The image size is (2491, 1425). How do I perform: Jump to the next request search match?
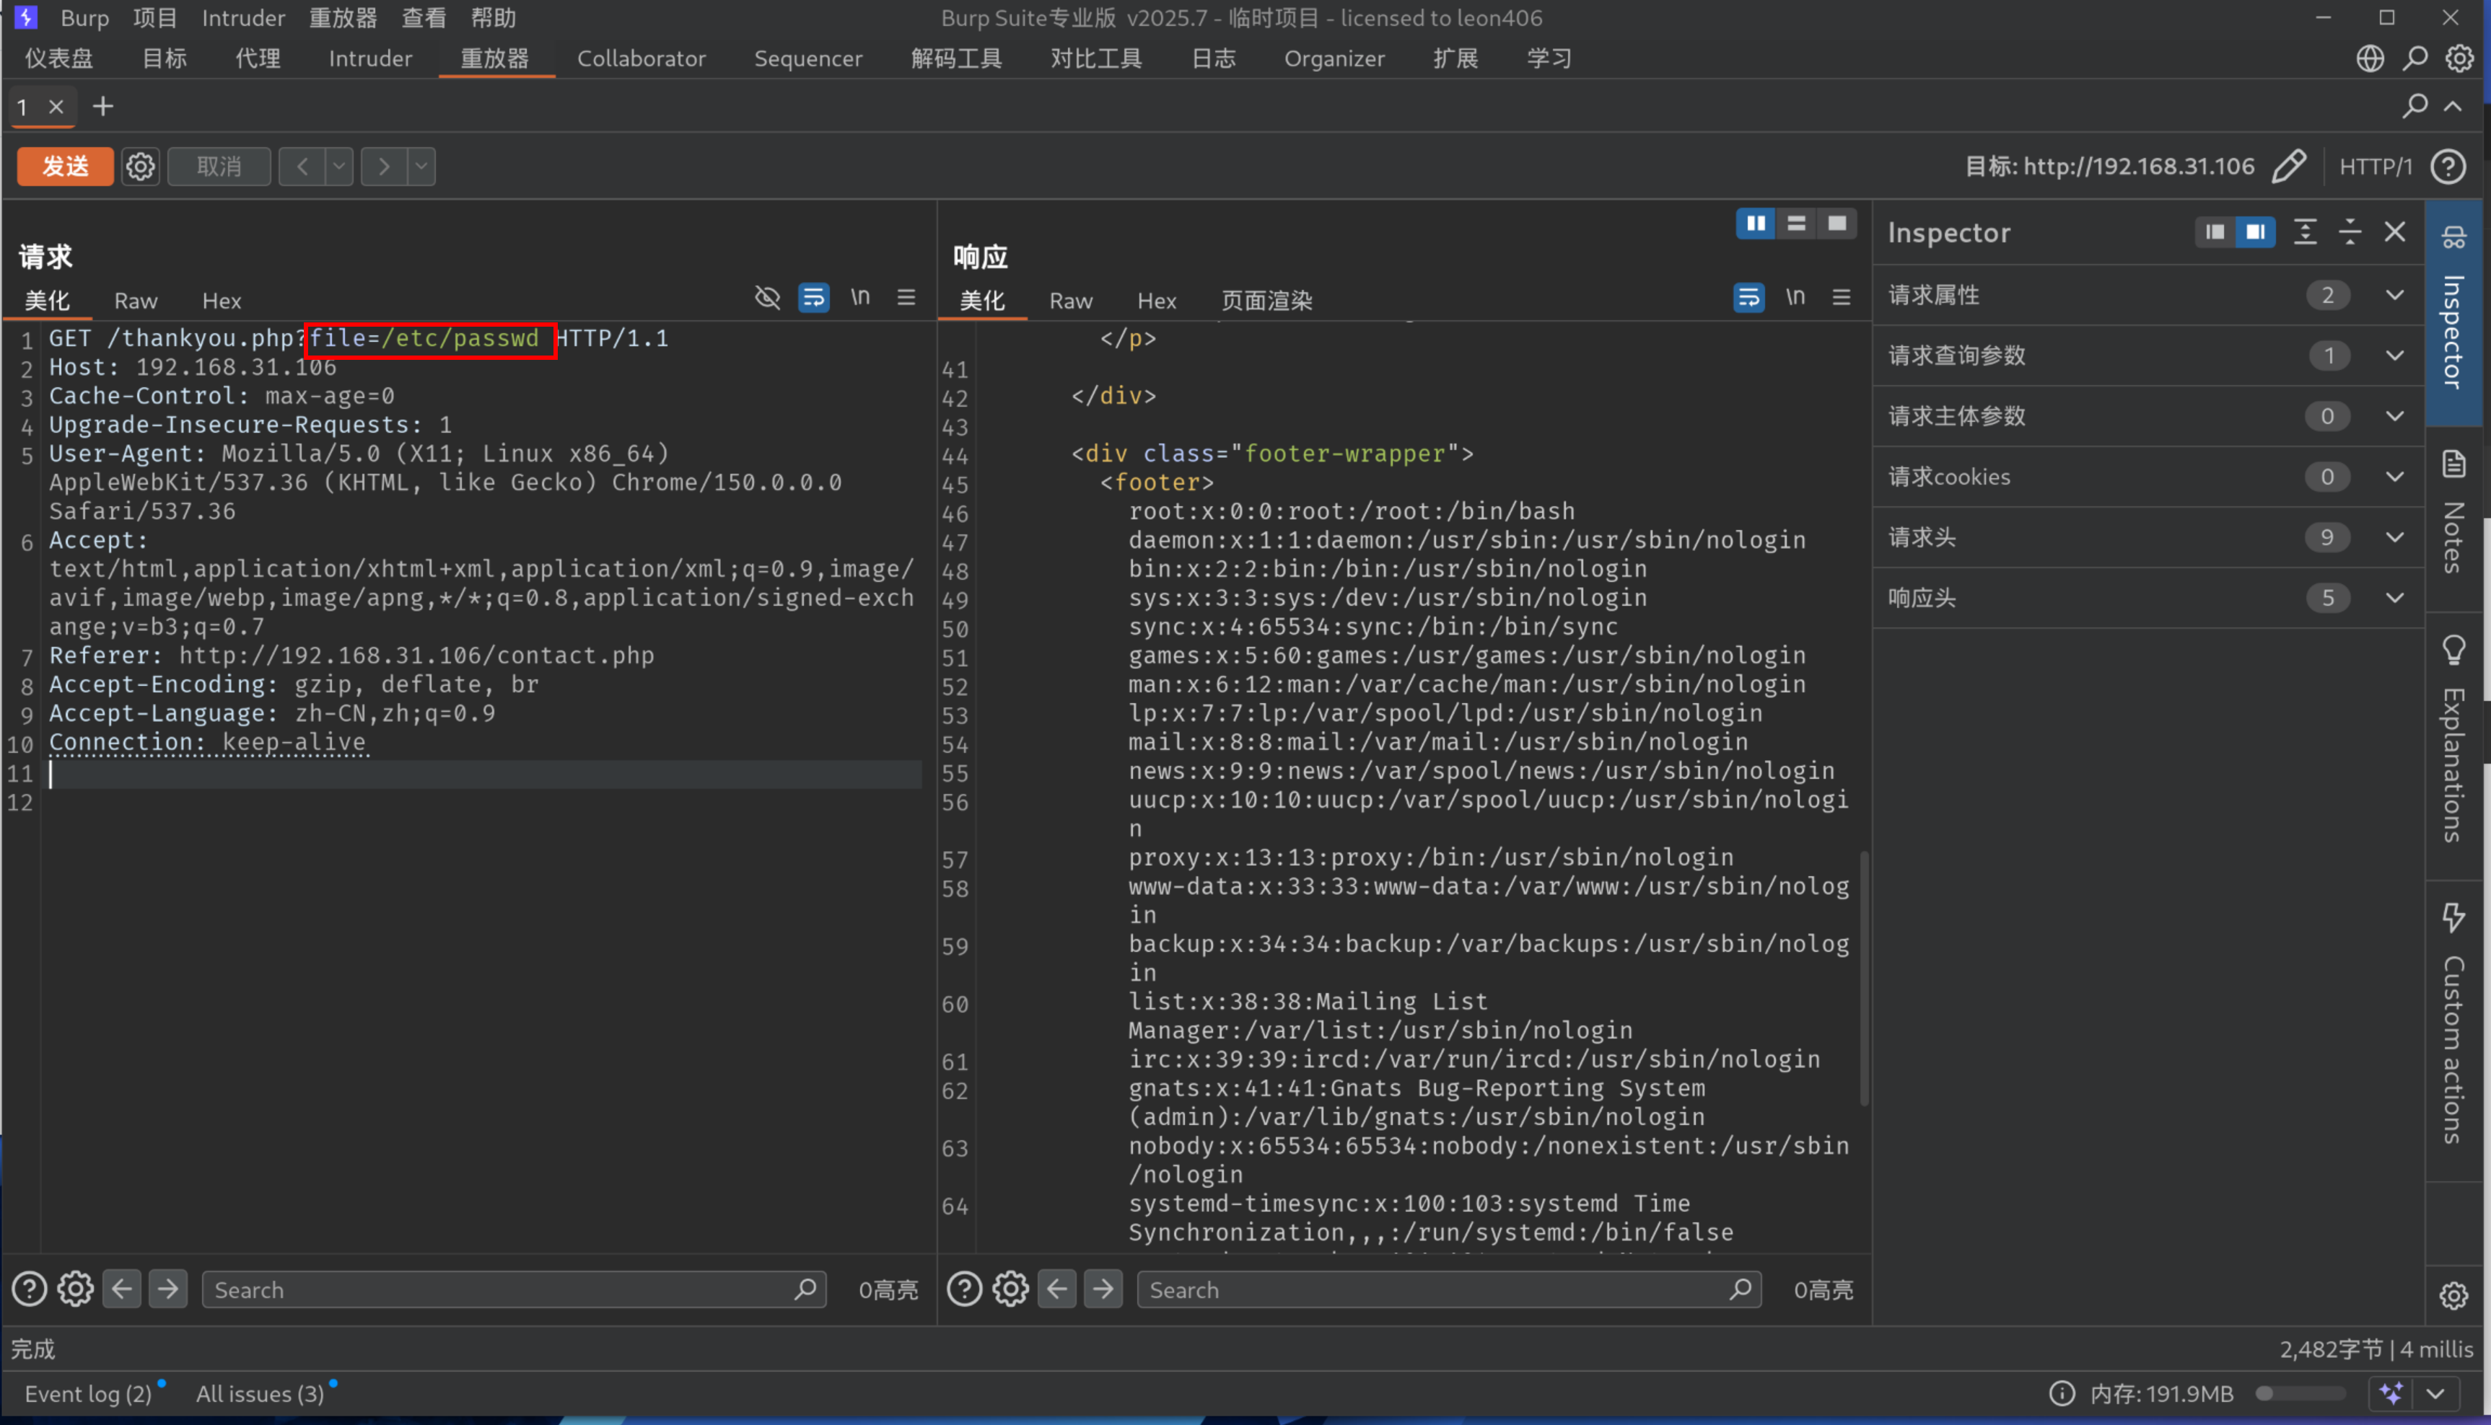point(168,1289)
